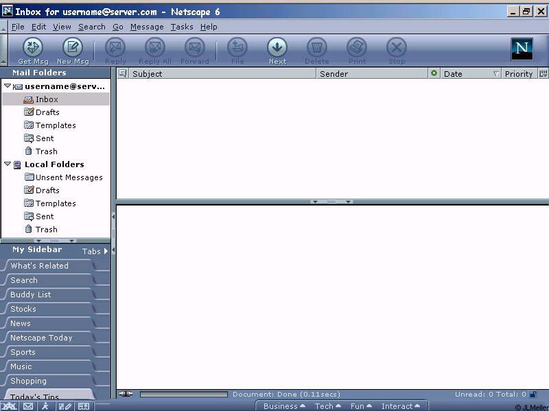Click the Netscape N logo throbber
Screen dimensions: 549x411
(522, 49)
